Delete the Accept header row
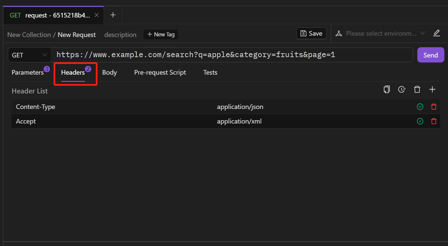The height and width of the screenshot is (246, 448). tap(434, 121)
